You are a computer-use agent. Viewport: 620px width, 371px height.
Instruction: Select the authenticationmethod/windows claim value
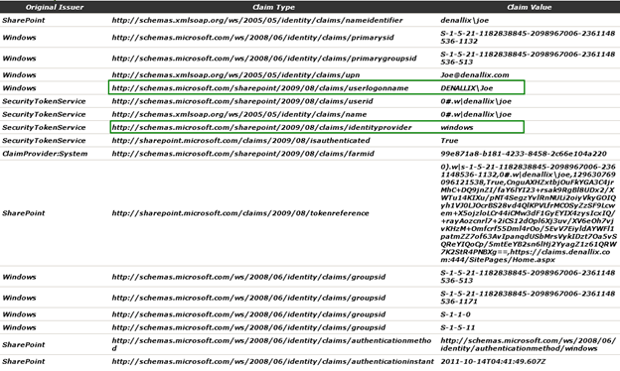click(x=529, y=344)
